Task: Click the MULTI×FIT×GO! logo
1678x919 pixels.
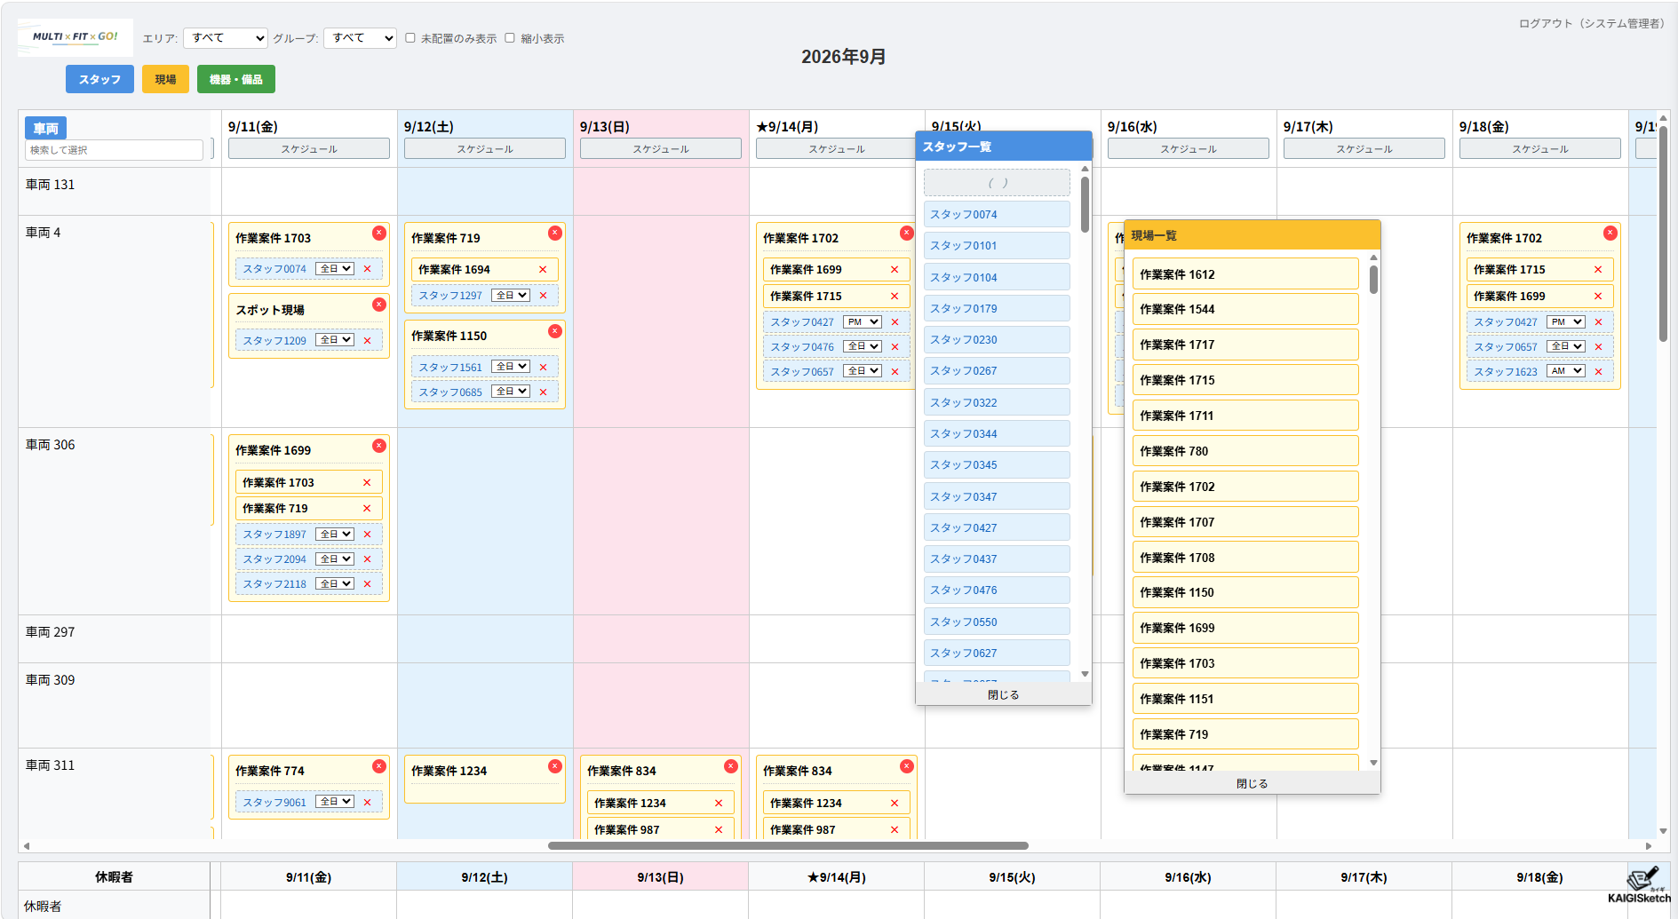Action: click(76, 37)
